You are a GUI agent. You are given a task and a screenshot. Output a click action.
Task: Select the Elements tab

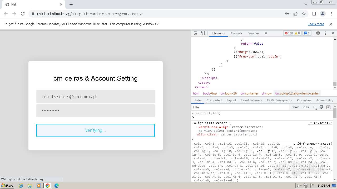pyautogui.click(x=219, y=33)
